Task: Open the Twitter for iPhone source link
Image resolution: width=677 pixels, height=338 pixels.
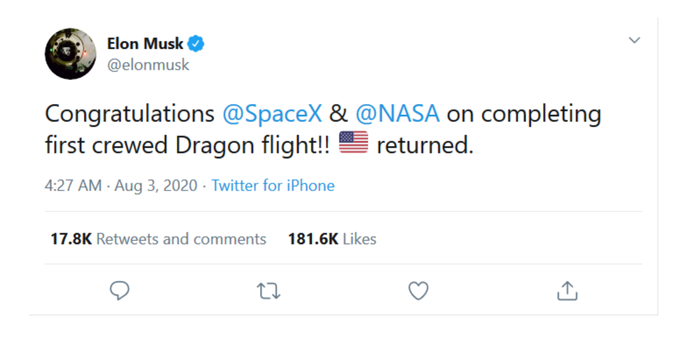Action: point(273,186)
